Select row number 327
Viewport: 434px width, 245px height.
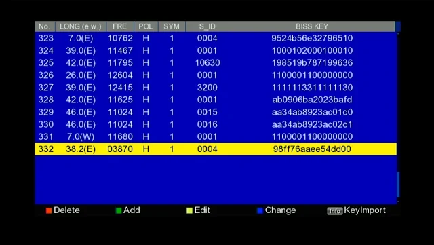coord(216,88)
